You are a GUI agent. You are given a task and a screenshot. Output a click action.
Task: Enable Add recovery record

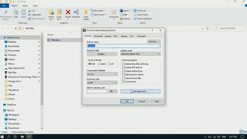tap(123, 75)
